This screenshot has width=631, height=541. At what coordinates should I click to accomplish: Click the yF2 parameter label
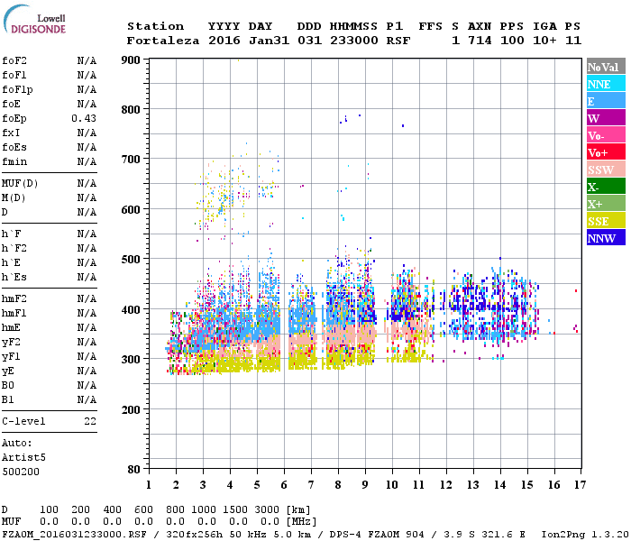click(11, 342)
